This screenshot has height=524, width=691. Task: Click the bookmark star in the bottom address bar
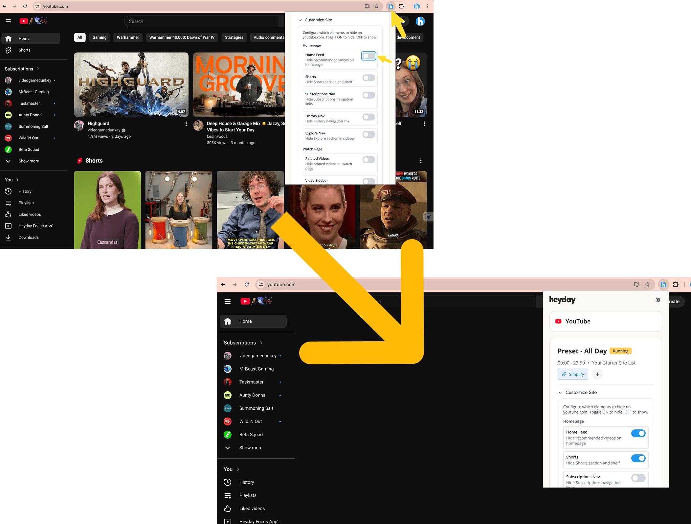pyautogui.click(x=647, y=285)
